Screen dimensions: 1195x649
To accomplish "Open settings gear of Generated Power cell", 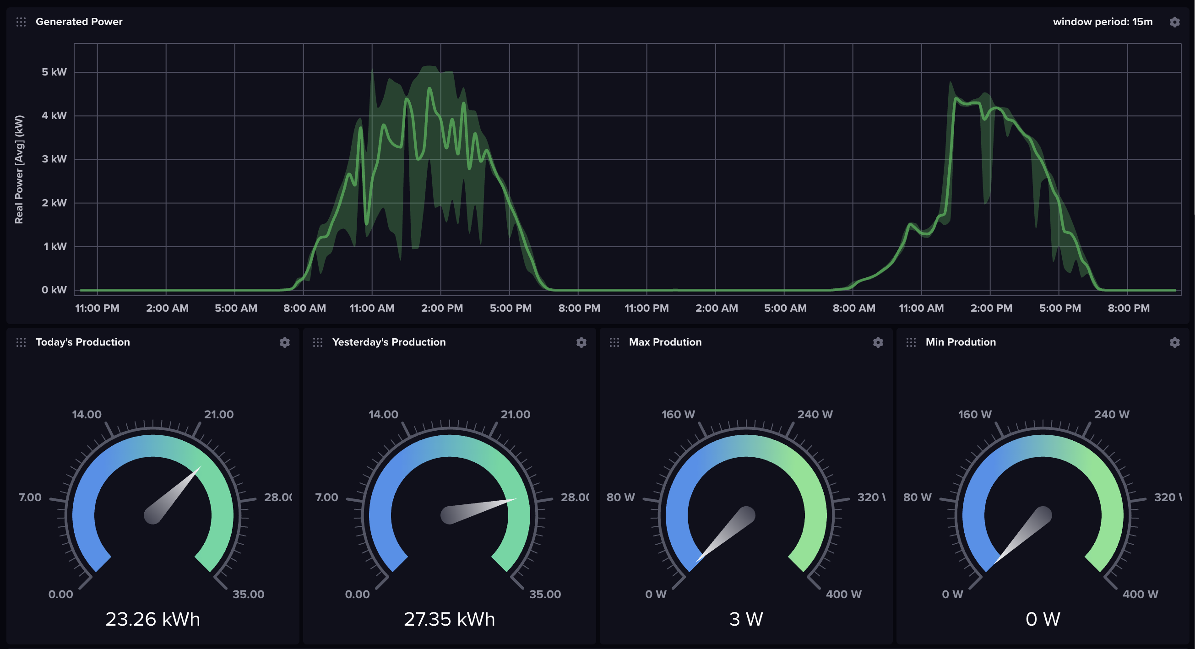I will click(x=1174, y=22).
